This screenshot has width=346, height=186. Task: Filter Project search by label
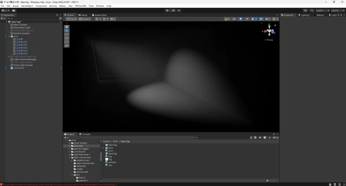tap(260, 138)
